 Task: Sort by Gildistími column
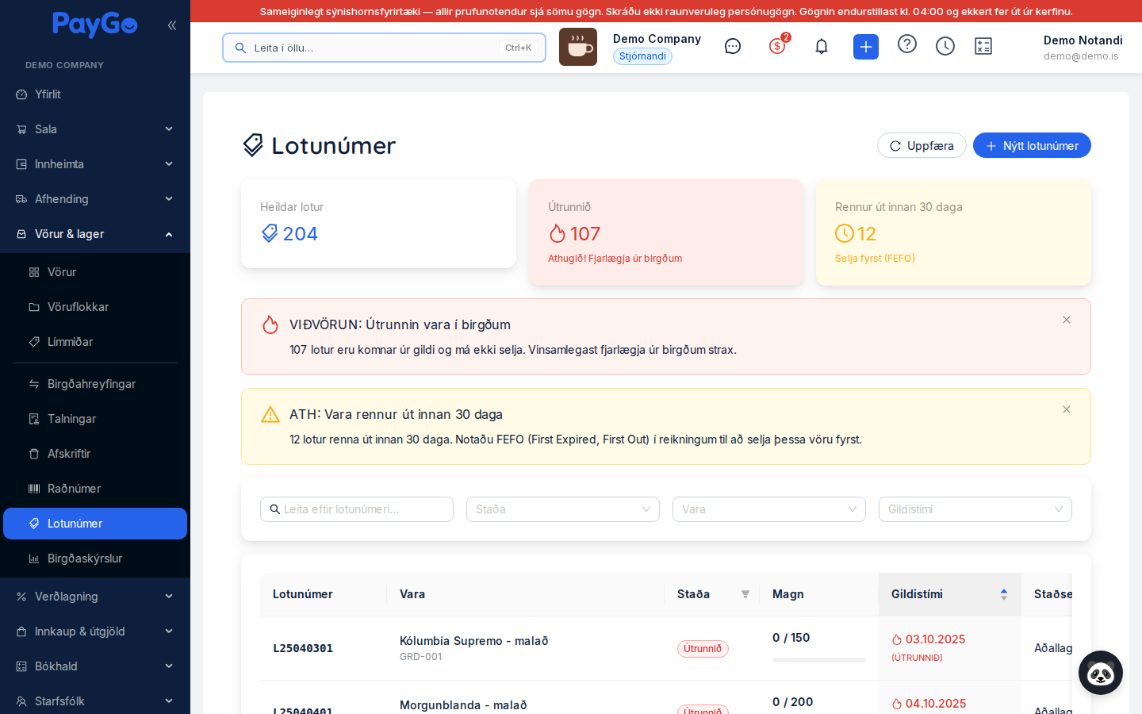949,594
